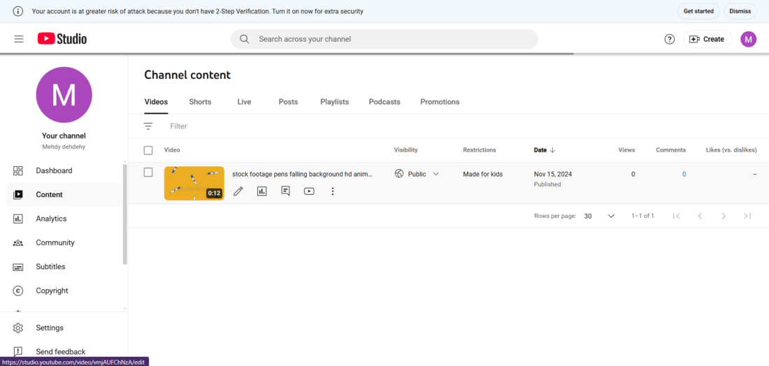Switch to the Shorts tab
Viewport: 769px width, 366px height.
(200, 102)
